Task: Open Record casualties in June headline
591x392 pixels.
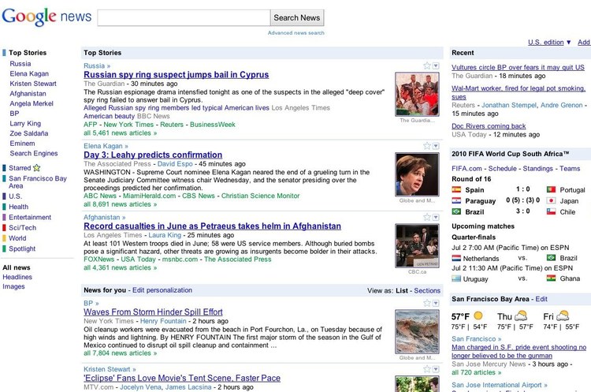Action: [212, 226]
